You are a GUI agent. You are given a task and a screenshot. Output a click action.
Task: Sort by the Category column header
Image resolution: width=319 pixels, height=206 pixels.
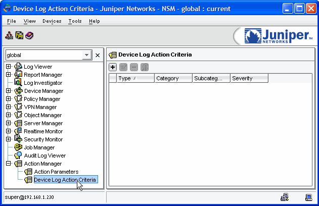pyautogui.click(x=173, y=78)
